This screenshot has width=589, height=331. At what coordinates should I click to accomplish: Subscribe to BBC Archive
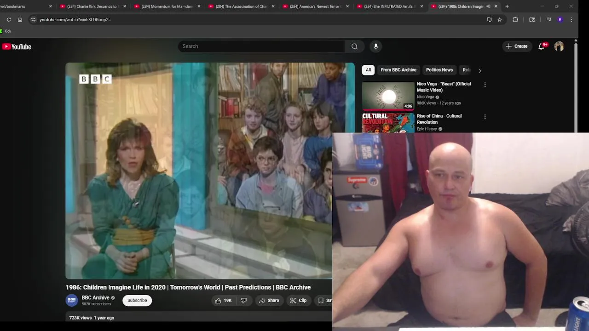[137, 301]
